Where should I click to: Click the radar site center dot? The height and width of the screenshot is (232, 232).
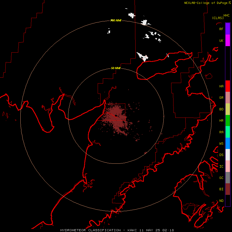(x=116, y=116)
